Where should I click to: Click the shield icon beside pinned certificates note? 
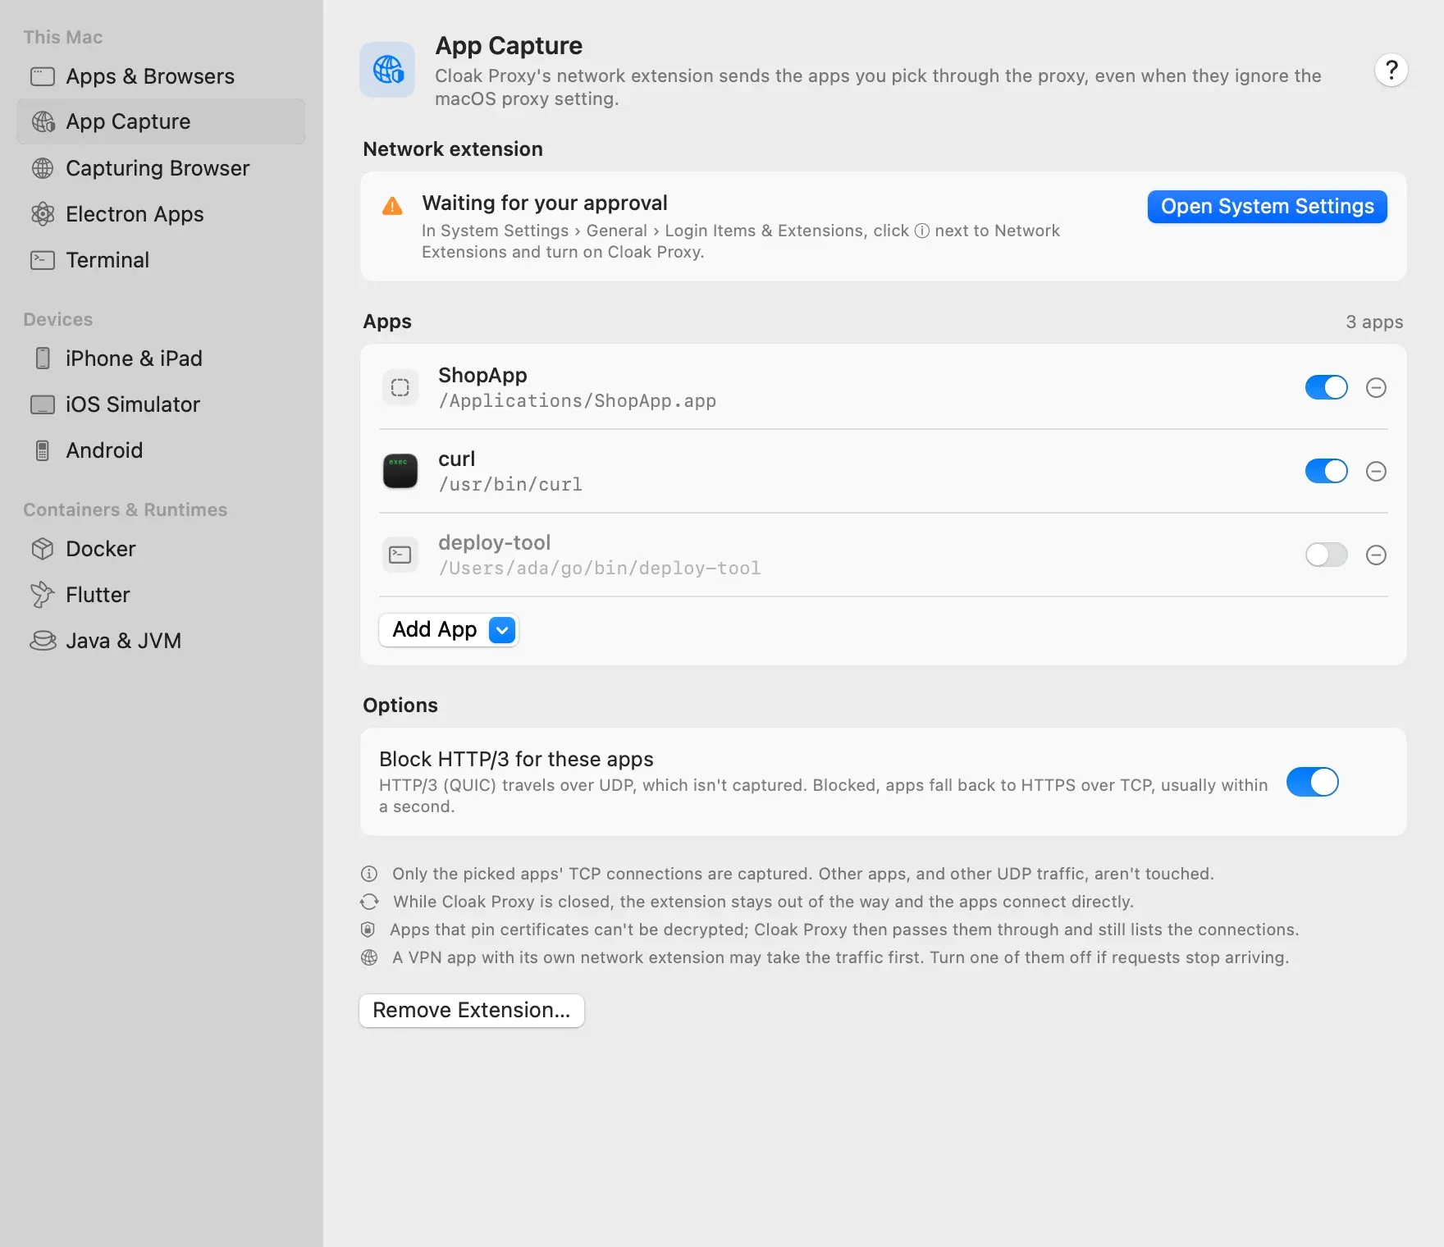368,930
